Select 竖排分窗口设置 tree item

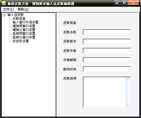(x=24, y=37)
